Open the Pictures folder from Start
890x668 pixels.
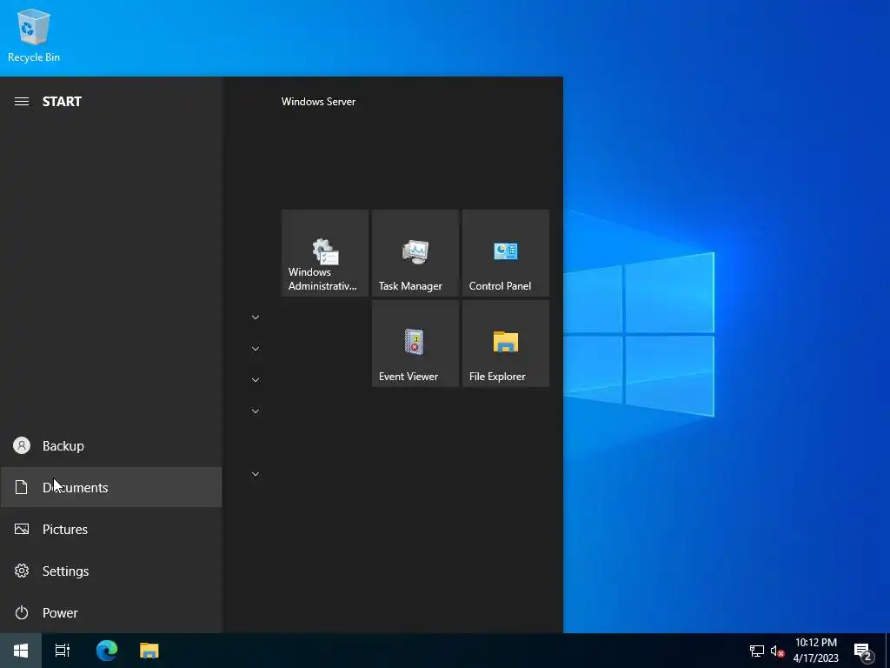pyautogui.click(x=111, y=530)
